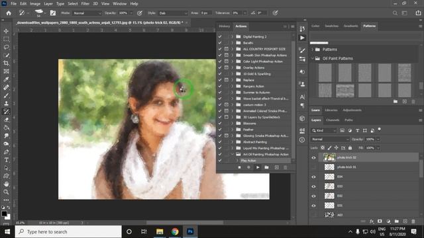Open the Style Dab dropdown
Image resolution: width=424 pixels, height=238 pixels.
[173, 13]
